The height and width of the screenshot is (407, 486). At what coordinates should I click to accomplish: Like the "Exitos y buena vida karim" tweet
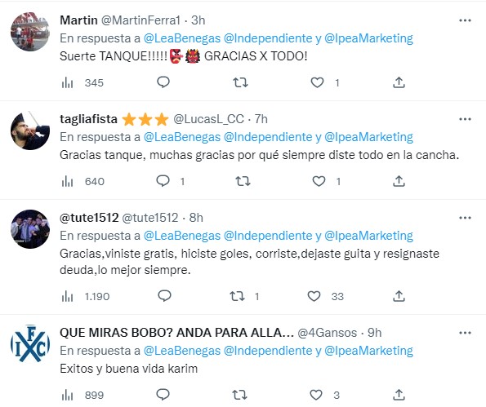pyautogui.click(x=316, y=395)
